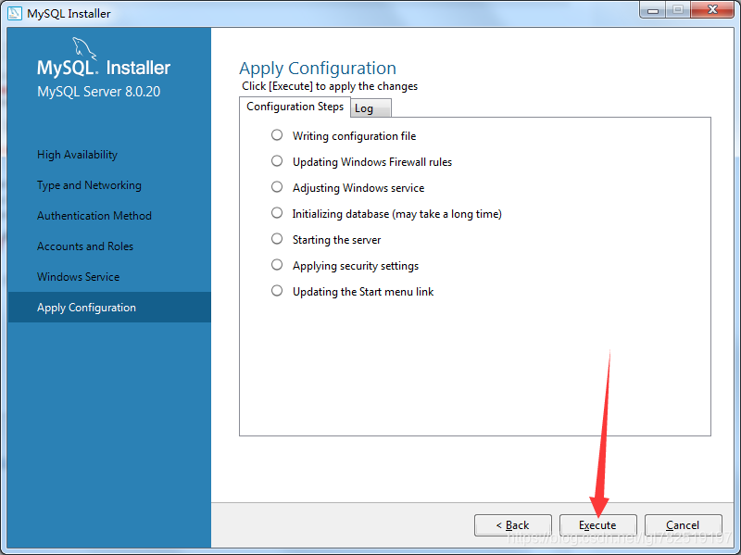
Task: Cancel the MySQL configuration
Action: [683, 525]
